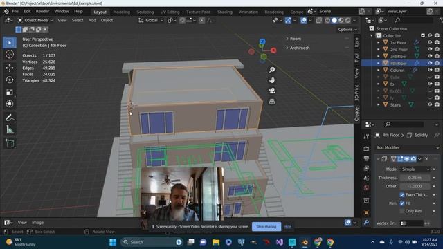
Task: Select the Add Cube tool
Action: pyautogui.click(x=9, y=143)
